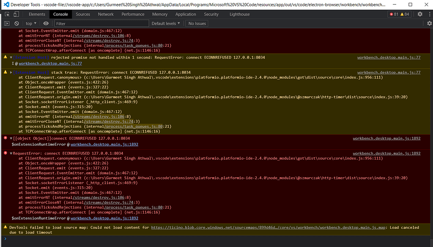Focus the console Filter input field
Screen dimensions: 433x247
coord(101,24)
